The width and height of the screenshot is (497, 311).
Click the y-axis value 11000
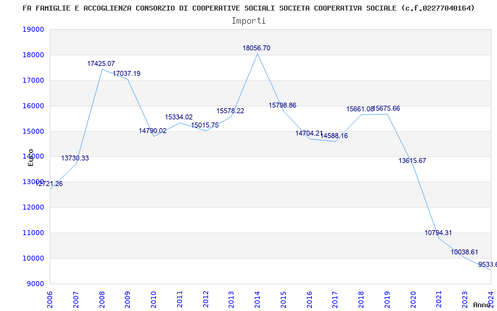(33, 233)
